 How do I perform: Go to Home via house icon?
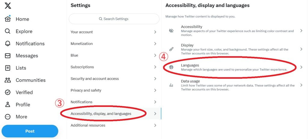pyautogui.click(x=8, y=19)
